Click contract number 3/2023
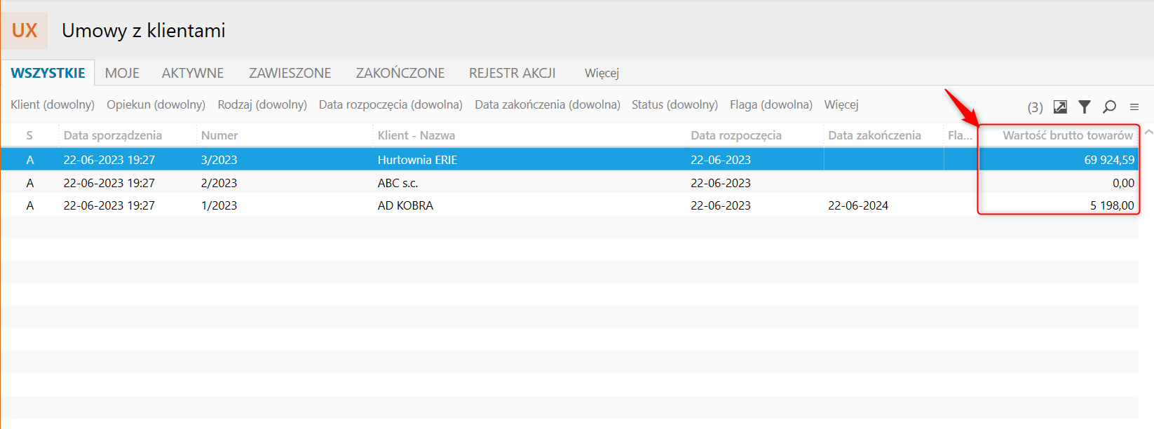The height and width of the screenshot is (429, 1154). [x=219, y=160]
